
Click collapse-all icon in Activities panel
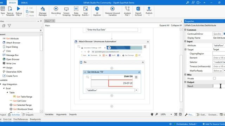point(4,26)
